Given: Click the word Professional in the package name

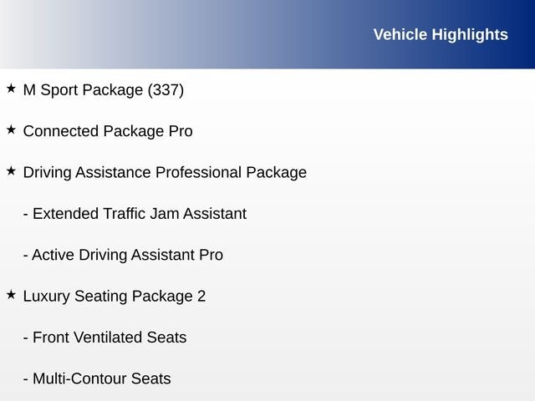Looking at the screenshot, I should tap(198, 173).
